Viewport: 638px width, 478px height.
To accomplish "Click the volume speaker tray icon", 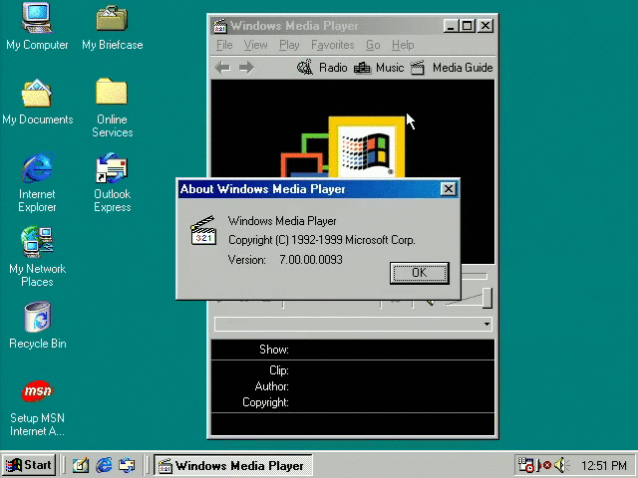I will click(x=561, y=465).
